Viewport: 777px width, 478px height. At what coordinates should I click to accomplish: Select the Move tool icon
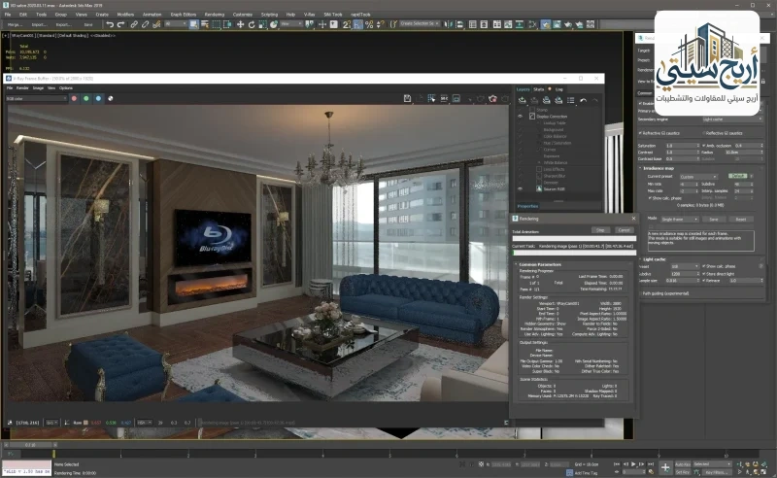[240, 24]
